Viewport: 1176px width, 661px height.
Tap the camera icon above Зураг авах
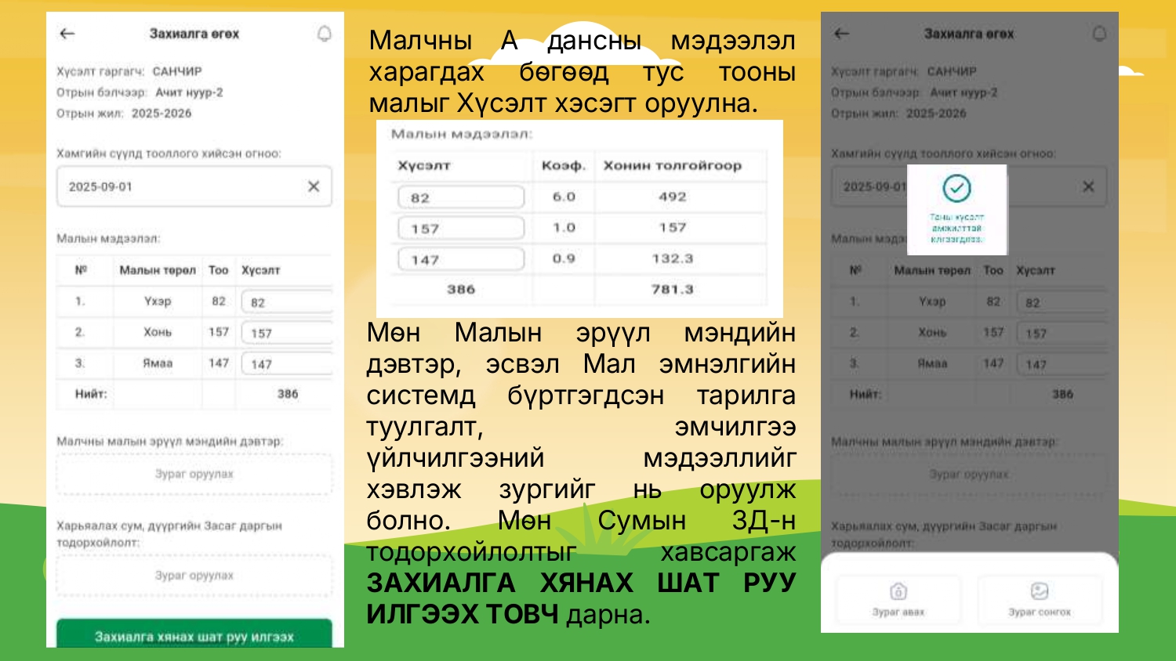(x=898, y=591)
